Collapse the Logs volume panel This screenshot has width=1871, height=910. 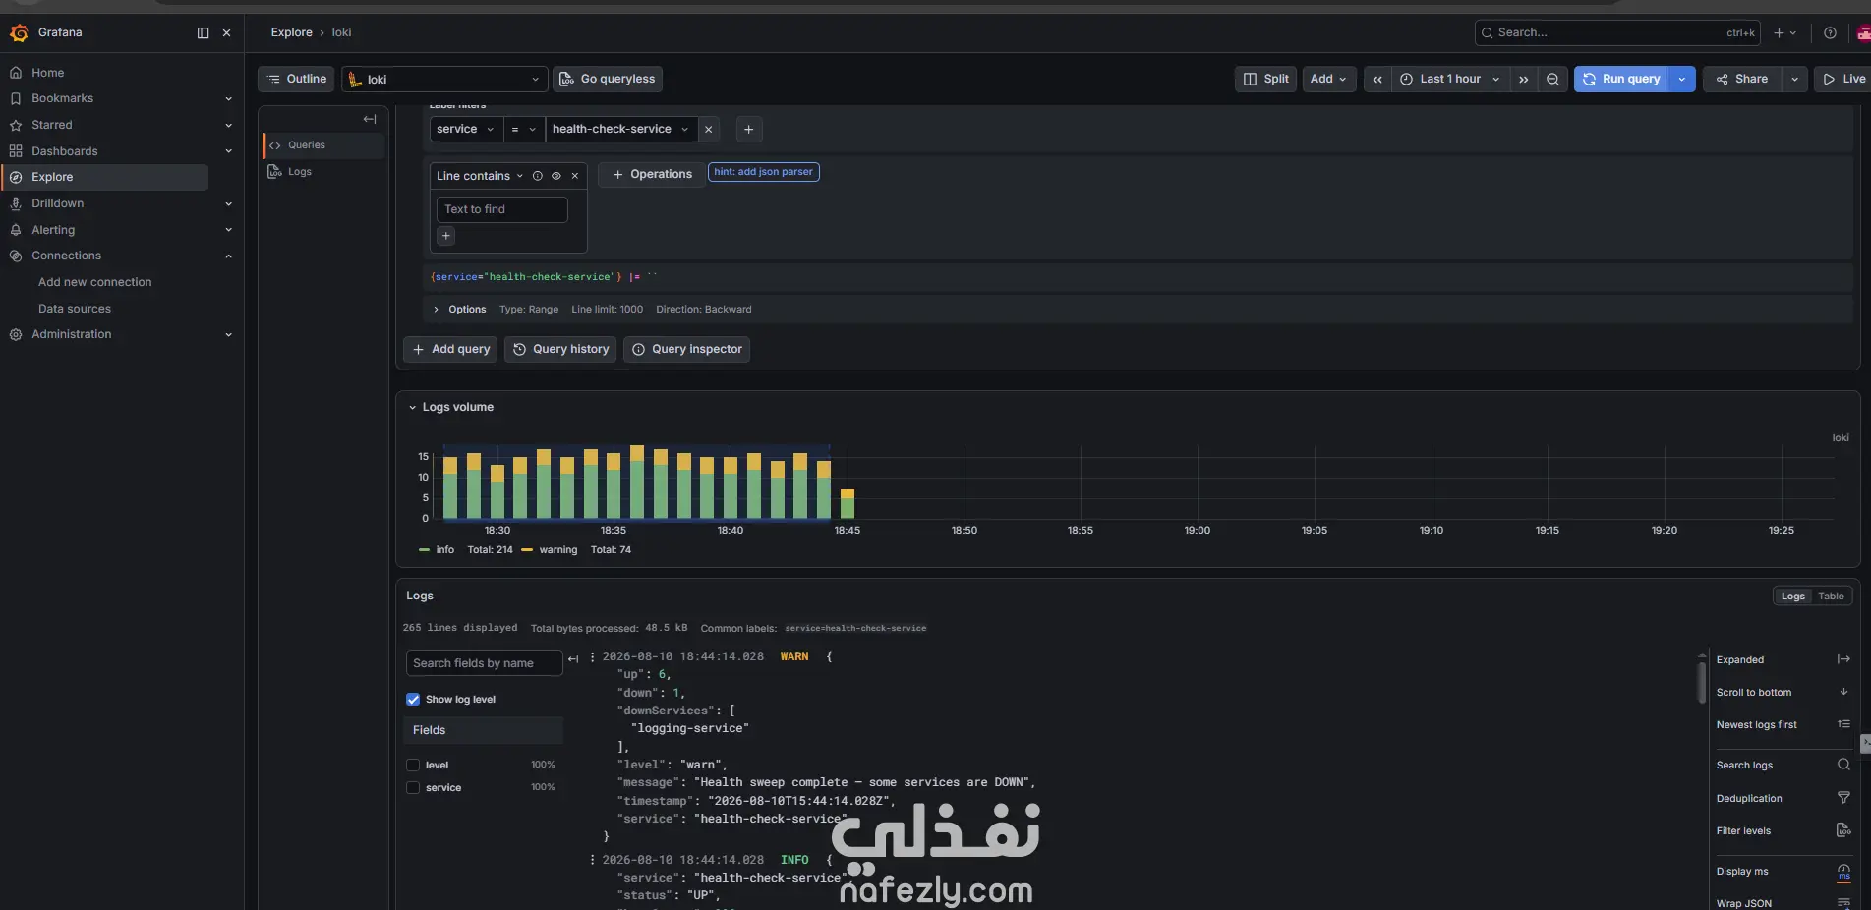[412, 407]
